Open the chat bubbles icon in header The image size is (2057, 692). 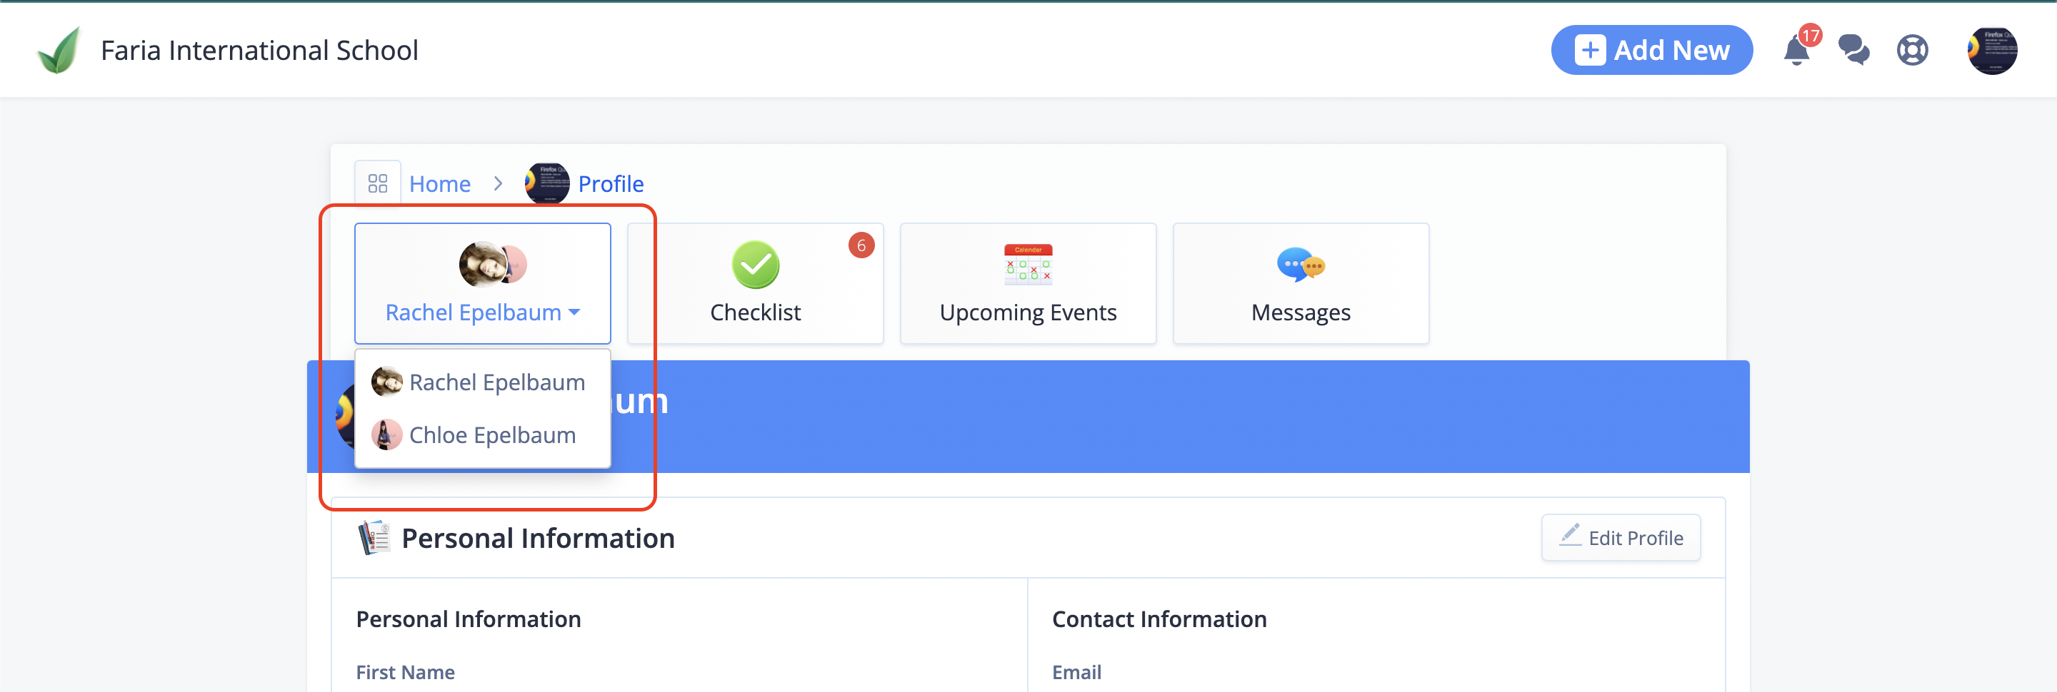[1853, 50]
